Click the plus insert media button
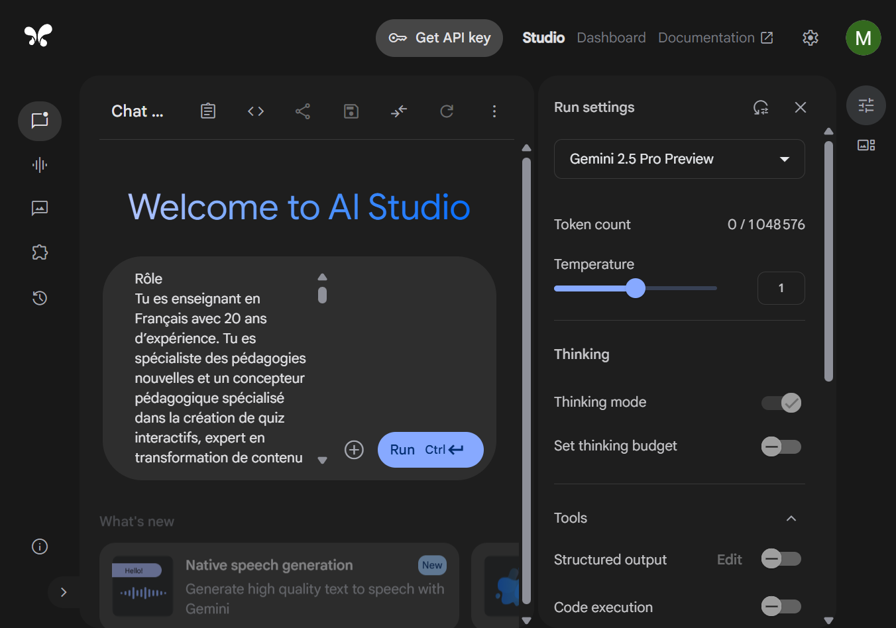The width and height of the screenshot is (896, 628). click(x=355, y=450)
